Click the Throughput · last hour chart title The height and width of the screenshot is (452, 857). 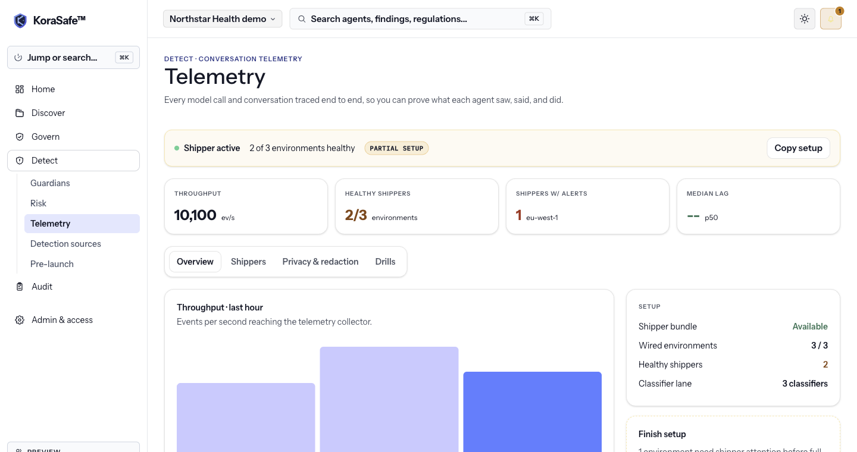tap(220, 307)
